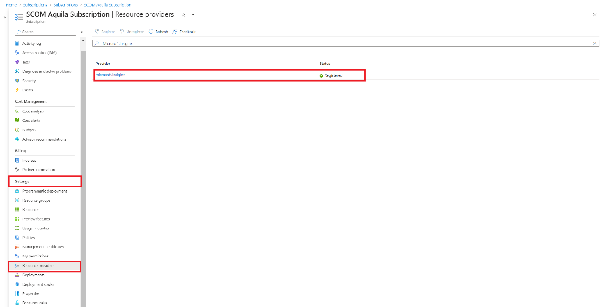Refresh the resource providers list
Viewport: 603px width, 307px height.
158,31
